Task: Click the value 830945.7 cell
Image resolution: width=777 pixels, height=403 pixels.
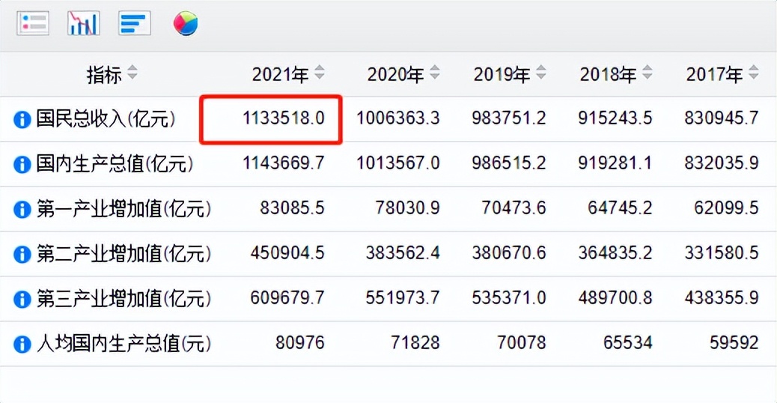Action: [721, 118]
